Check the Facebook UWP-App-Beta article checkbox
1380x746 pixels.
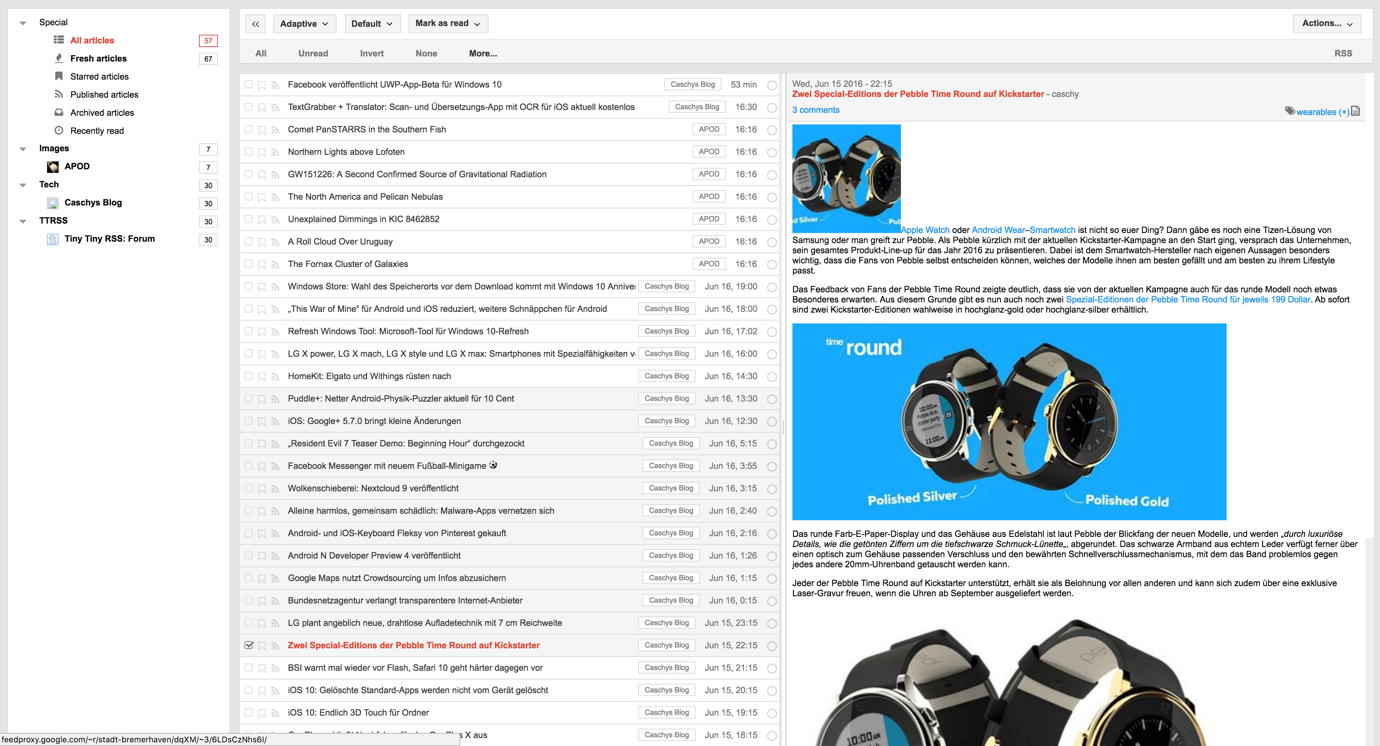click(249, 85)
